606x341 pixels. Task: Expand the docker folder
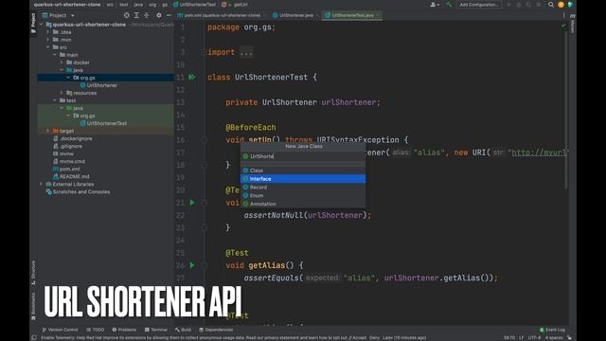coord(62,63)
